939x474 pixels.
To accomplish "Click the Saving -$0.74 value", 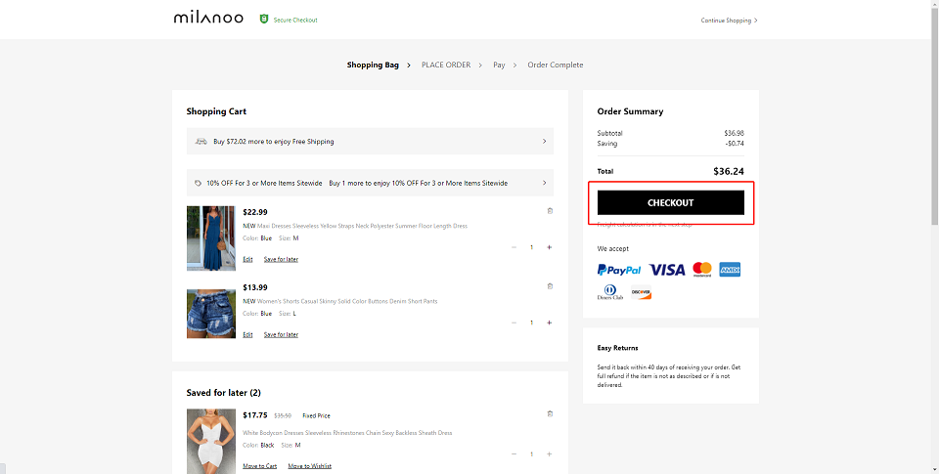I will pyautogui.click(x=735, y=144).
